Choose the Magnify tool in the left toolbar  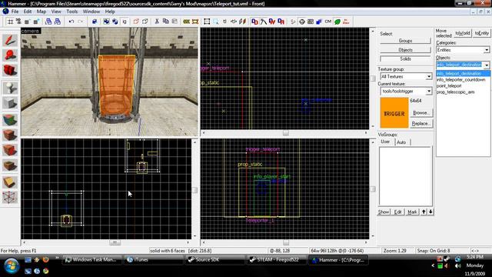pyautogui.click(x=10, y=55)
